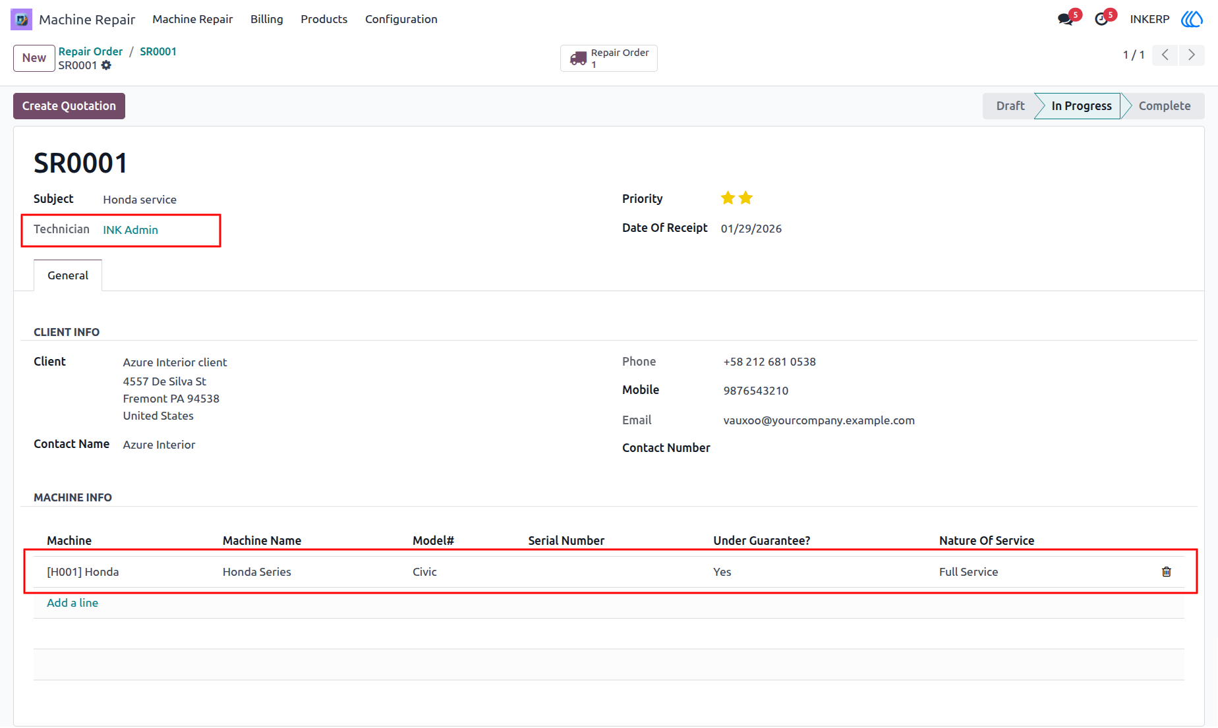
Task: Select the General tab
Action: (68, 275)
